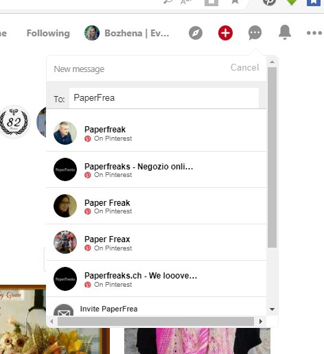Open the three-dot more options menu
The height and width of the screenshot is (354, 324).
pyautogui.click(x=314, y=33)
